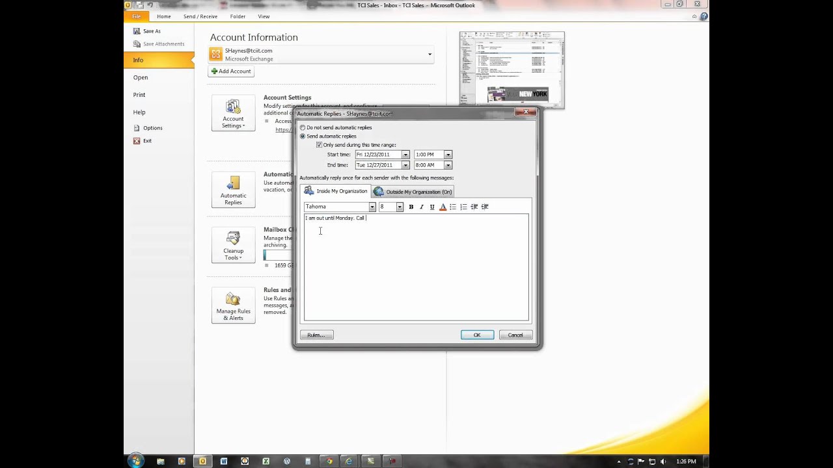Open Excel from the taskbar
833x468 pixels.
tap(266, 461)
